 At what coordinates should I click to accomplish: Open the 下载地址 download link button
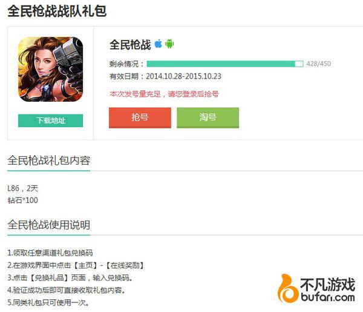click(x=50, y=121)
